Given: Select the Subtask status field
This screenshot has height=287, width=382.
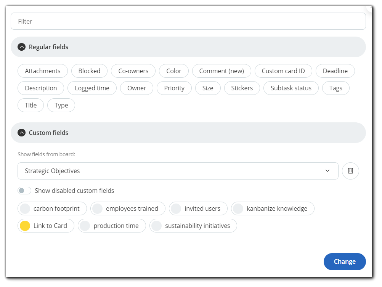Looking at the screenshot, I should pos(291,88).
